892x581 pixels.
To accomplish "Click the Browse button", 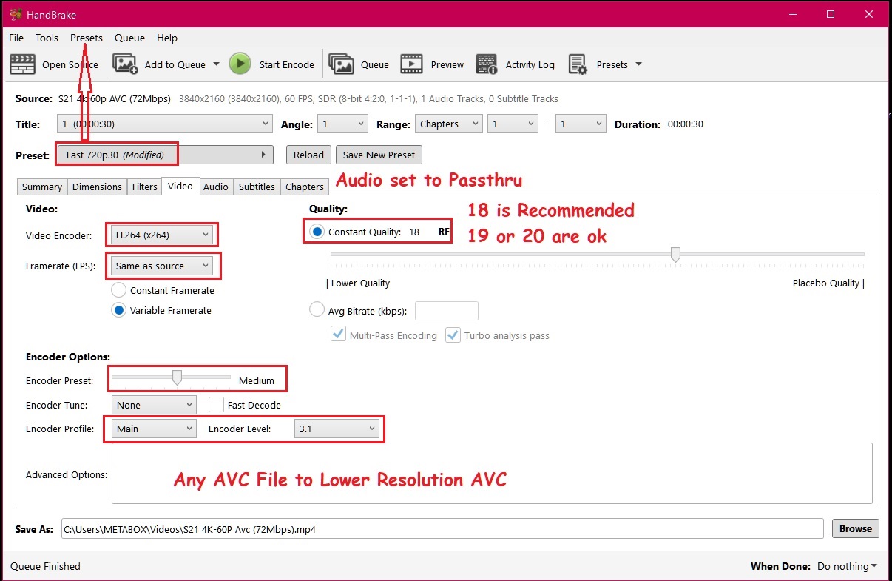I will (x=856, y=528).
